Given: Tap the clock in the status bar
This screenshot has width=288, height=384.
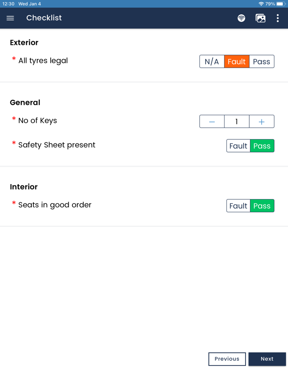Looking at the screenshot, I should click(x=7, y=3).
